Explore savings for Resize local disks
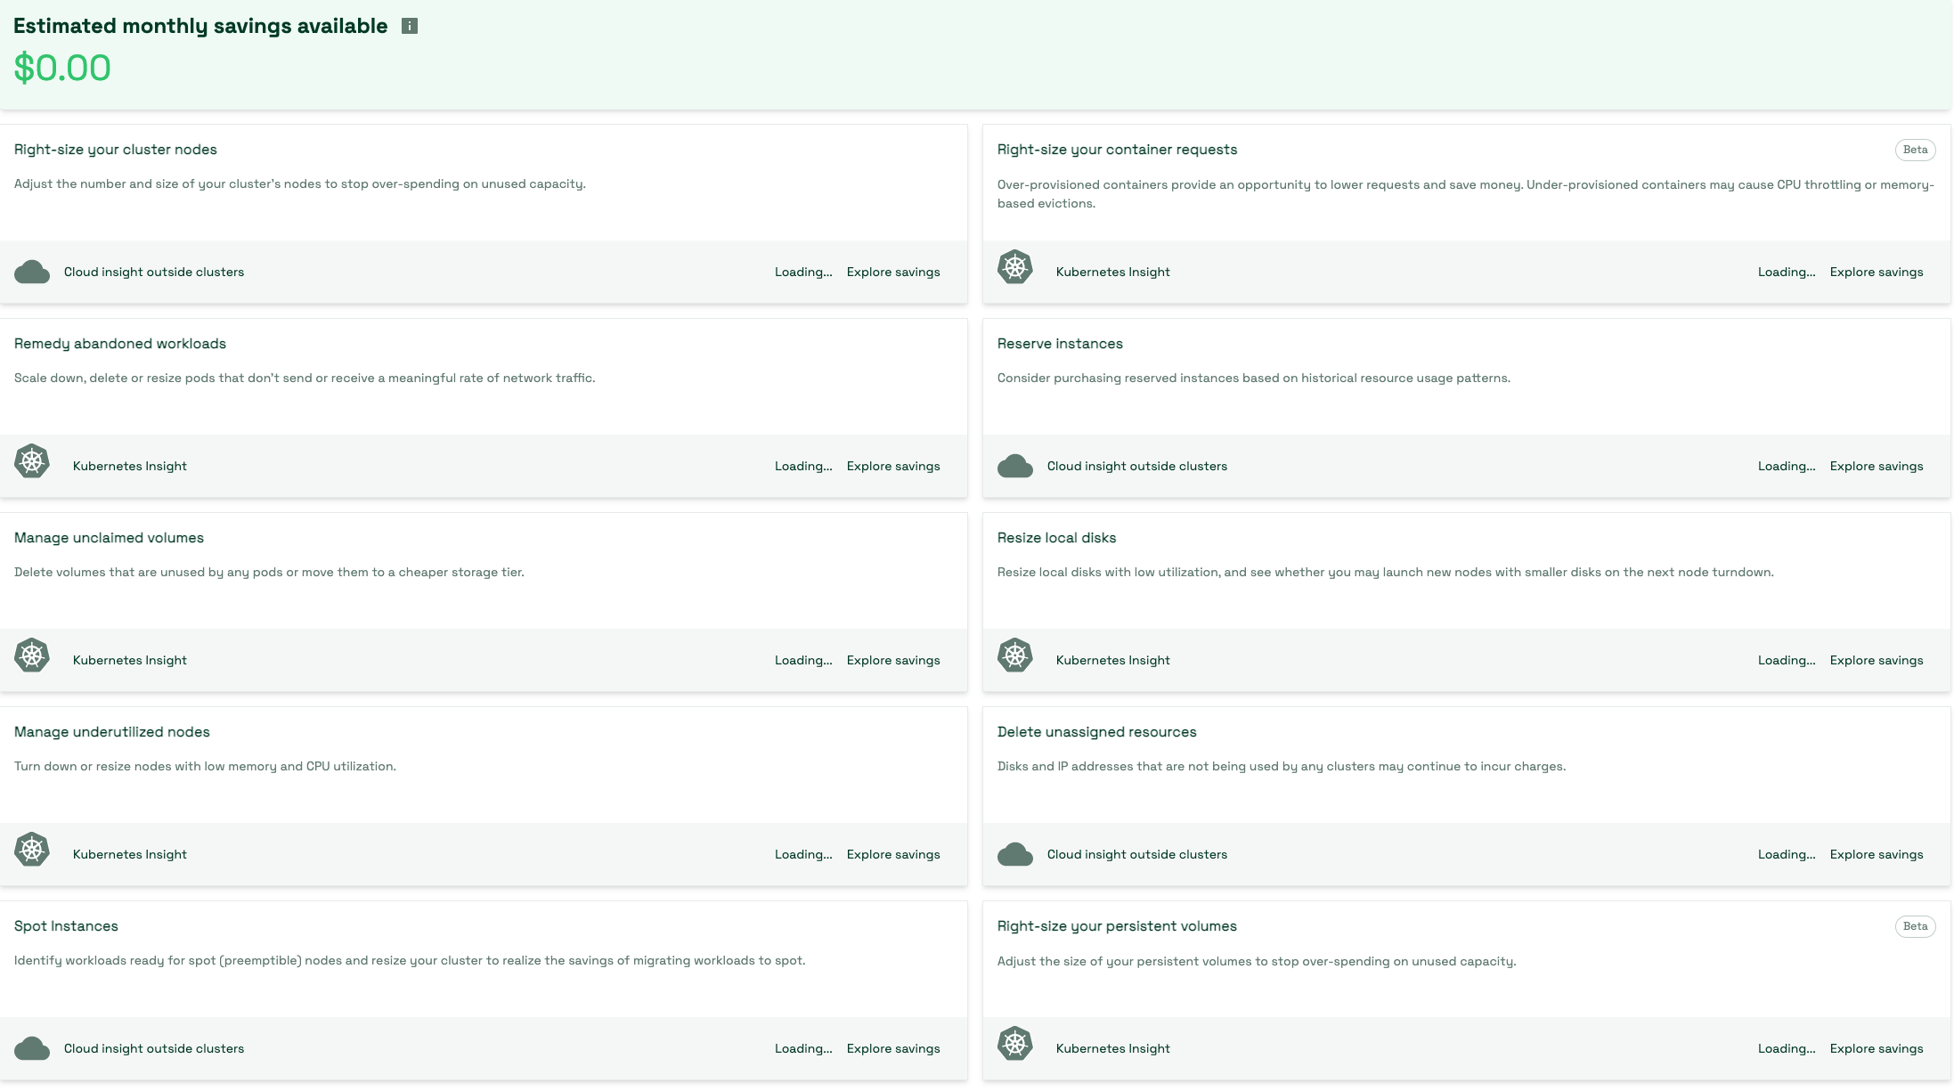This screenshot has width=1954, height=1091. [x=1877, y=660]
